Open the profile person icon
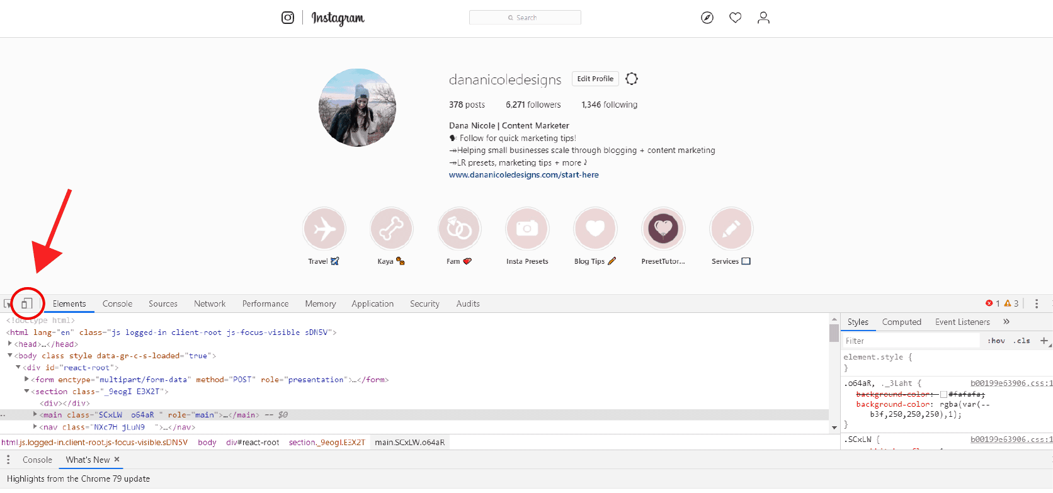This screenshot has width=1053, height=493. pos(763,18)
